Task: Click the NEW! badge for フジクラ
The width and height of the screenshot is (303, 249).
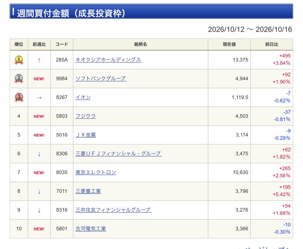Action: pos(39,116)
